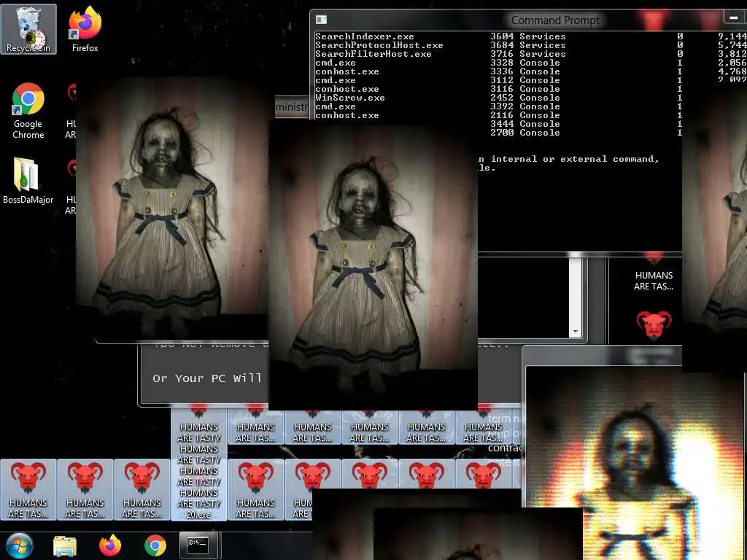The image size is (747, 560).
Task: Click WinScrew.exe in Command Prompt output
Action: 349,98
